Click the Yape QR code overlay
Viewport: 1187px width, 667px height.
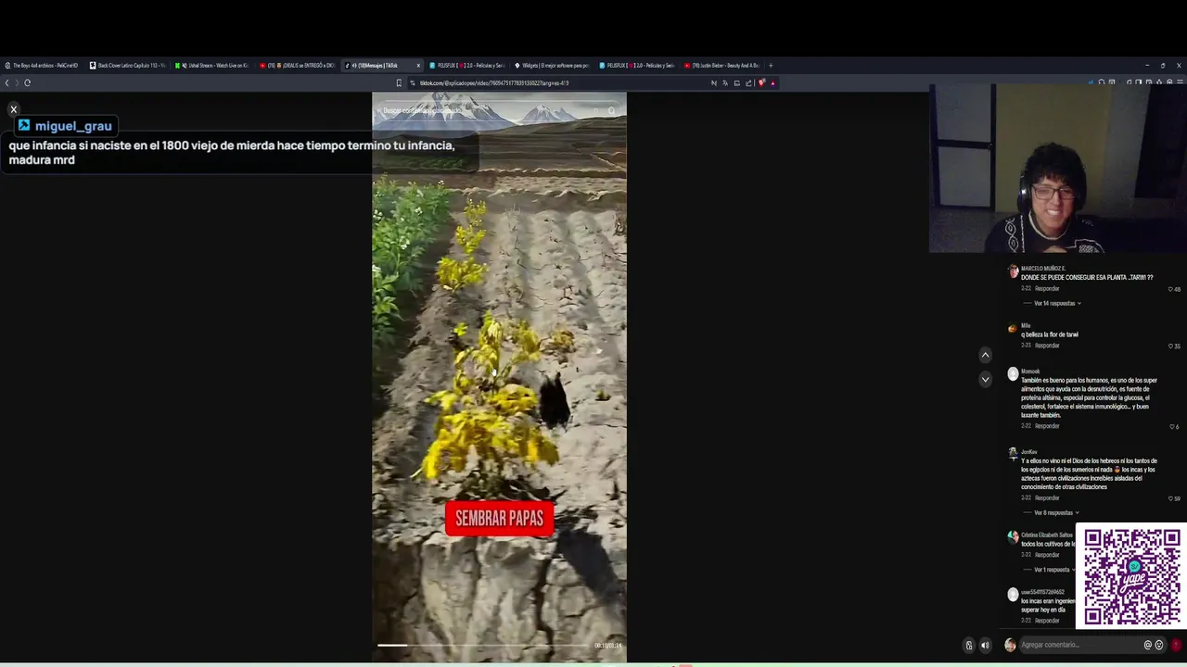(1131, 576)
